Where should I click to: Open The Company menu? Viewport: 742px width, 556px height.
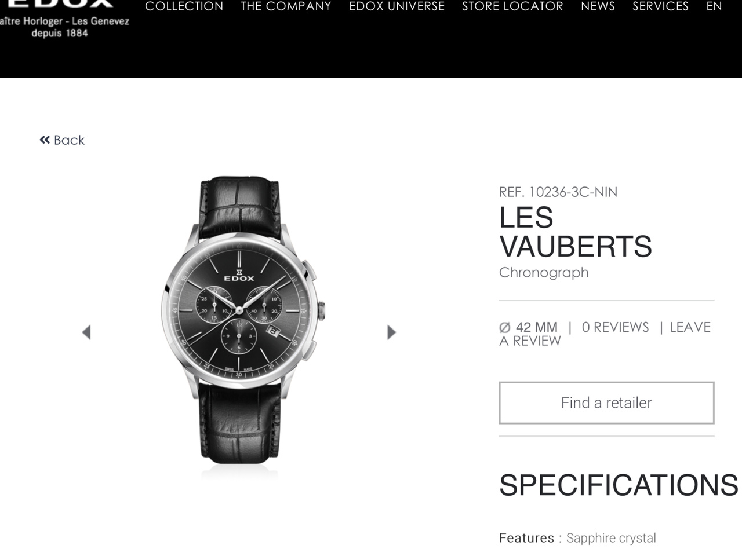click(x=286, y=6)
